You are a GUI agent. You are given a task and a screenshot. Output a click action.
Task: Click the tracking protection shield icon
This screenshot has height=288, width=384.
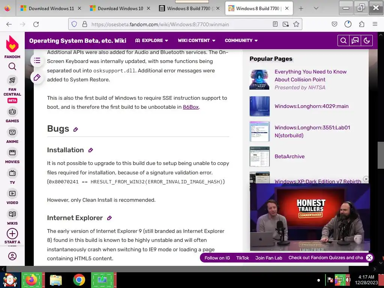[74, 24]
